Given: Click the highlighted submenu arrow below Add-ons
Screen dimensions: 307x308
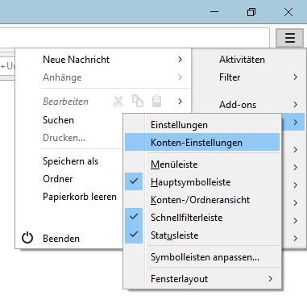Looking at the screenshot, I should (296, 123).
